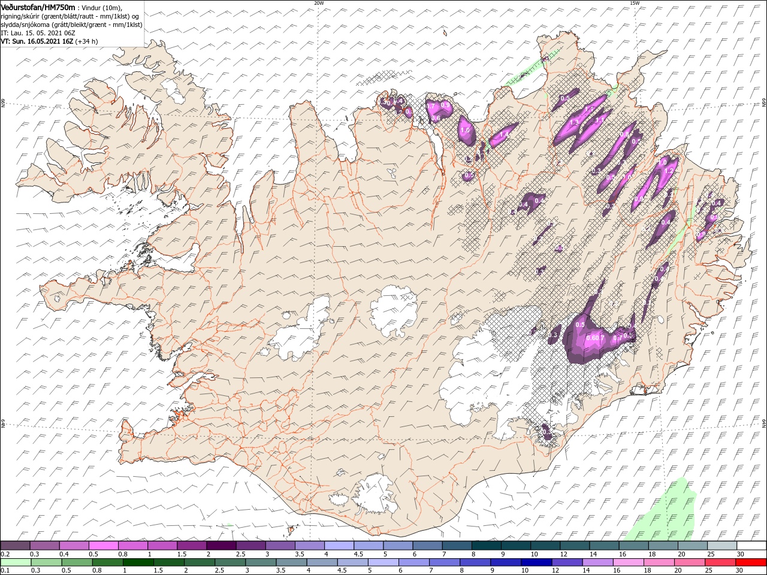Select the valid time line 'VT: Sun. 16.05.2021 16Z'
The width and height of the screenshot is (767, 575).
click(37, 41)
